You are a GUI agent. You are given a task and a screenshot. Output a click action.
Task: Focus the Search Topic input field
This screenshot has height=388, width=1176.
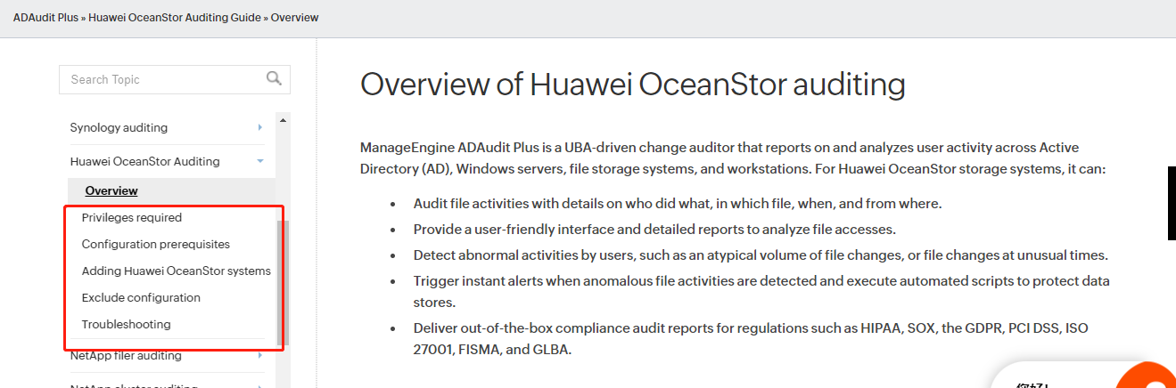click(161, 79)
